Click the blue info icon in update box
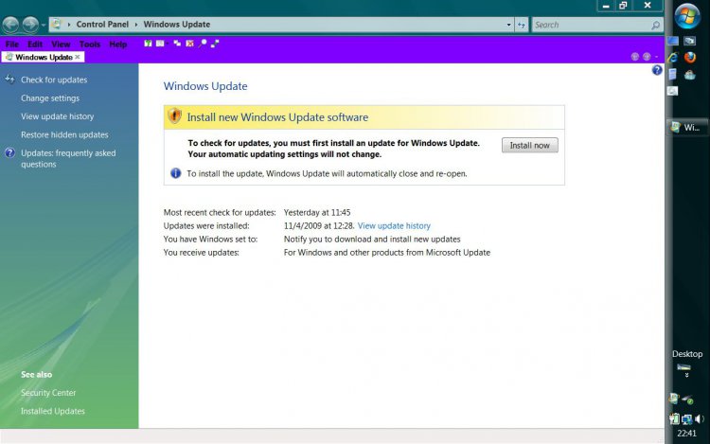This screenshot has height=444, width=710. click(176, 173)
